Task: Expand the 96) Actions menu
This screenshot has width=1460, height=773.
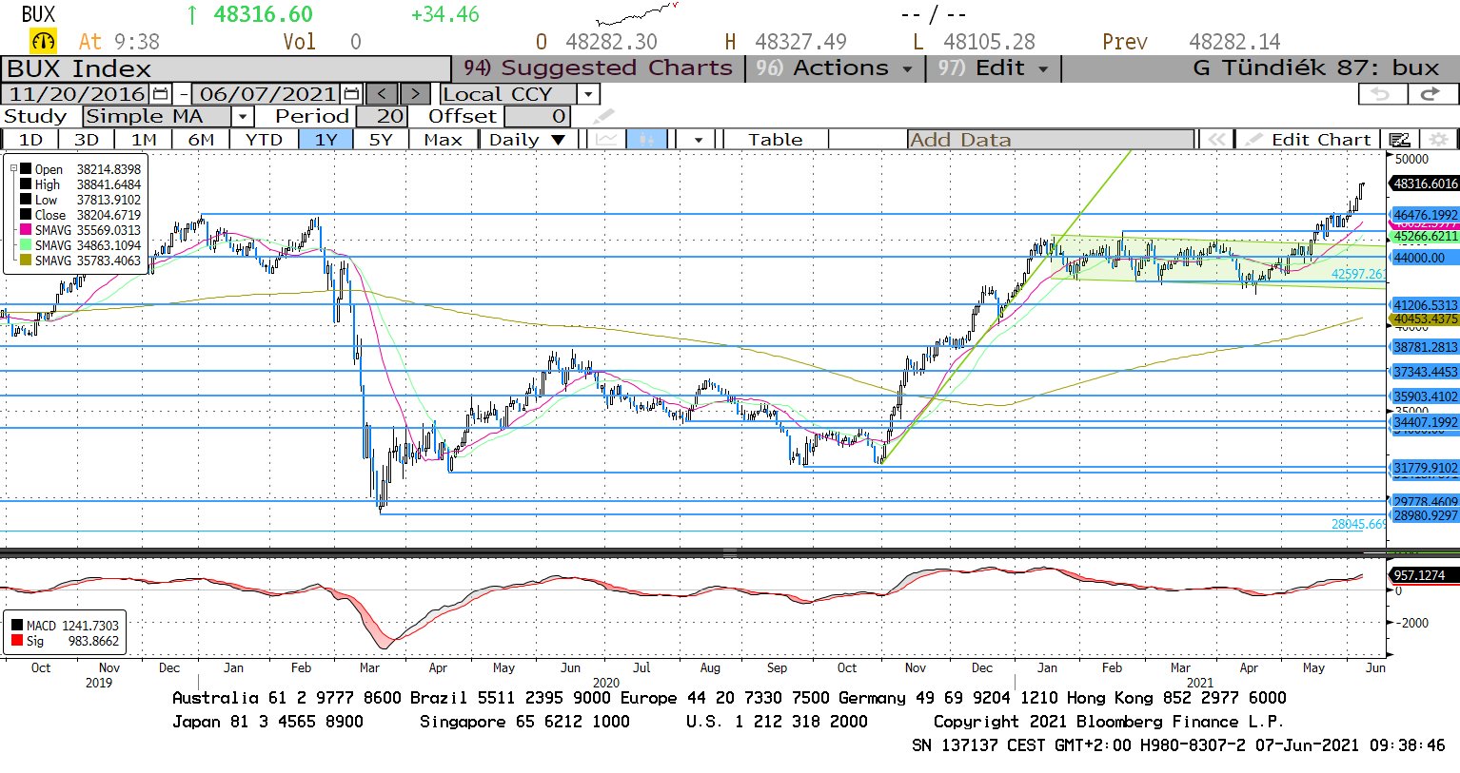Action: tap(835, 68)
